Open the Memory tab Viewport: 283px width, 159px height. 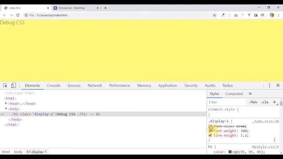click(x=144, y=85)
